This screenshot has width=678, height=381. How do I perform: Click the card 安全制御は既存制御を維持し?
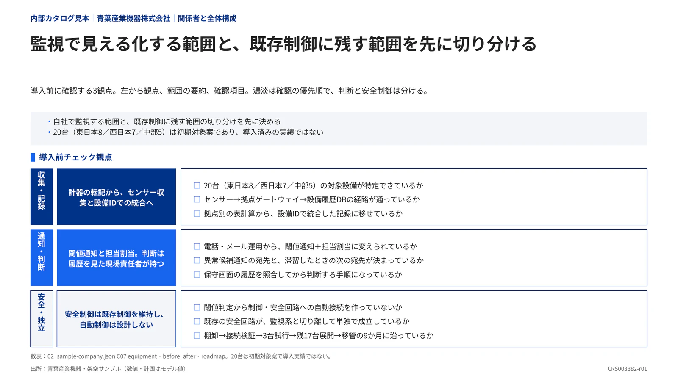click(116, 319)
